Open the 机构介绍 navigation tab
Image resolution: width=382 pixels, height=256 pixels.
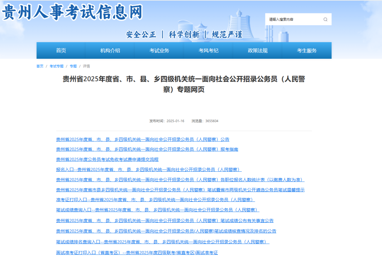coord(110,51)
